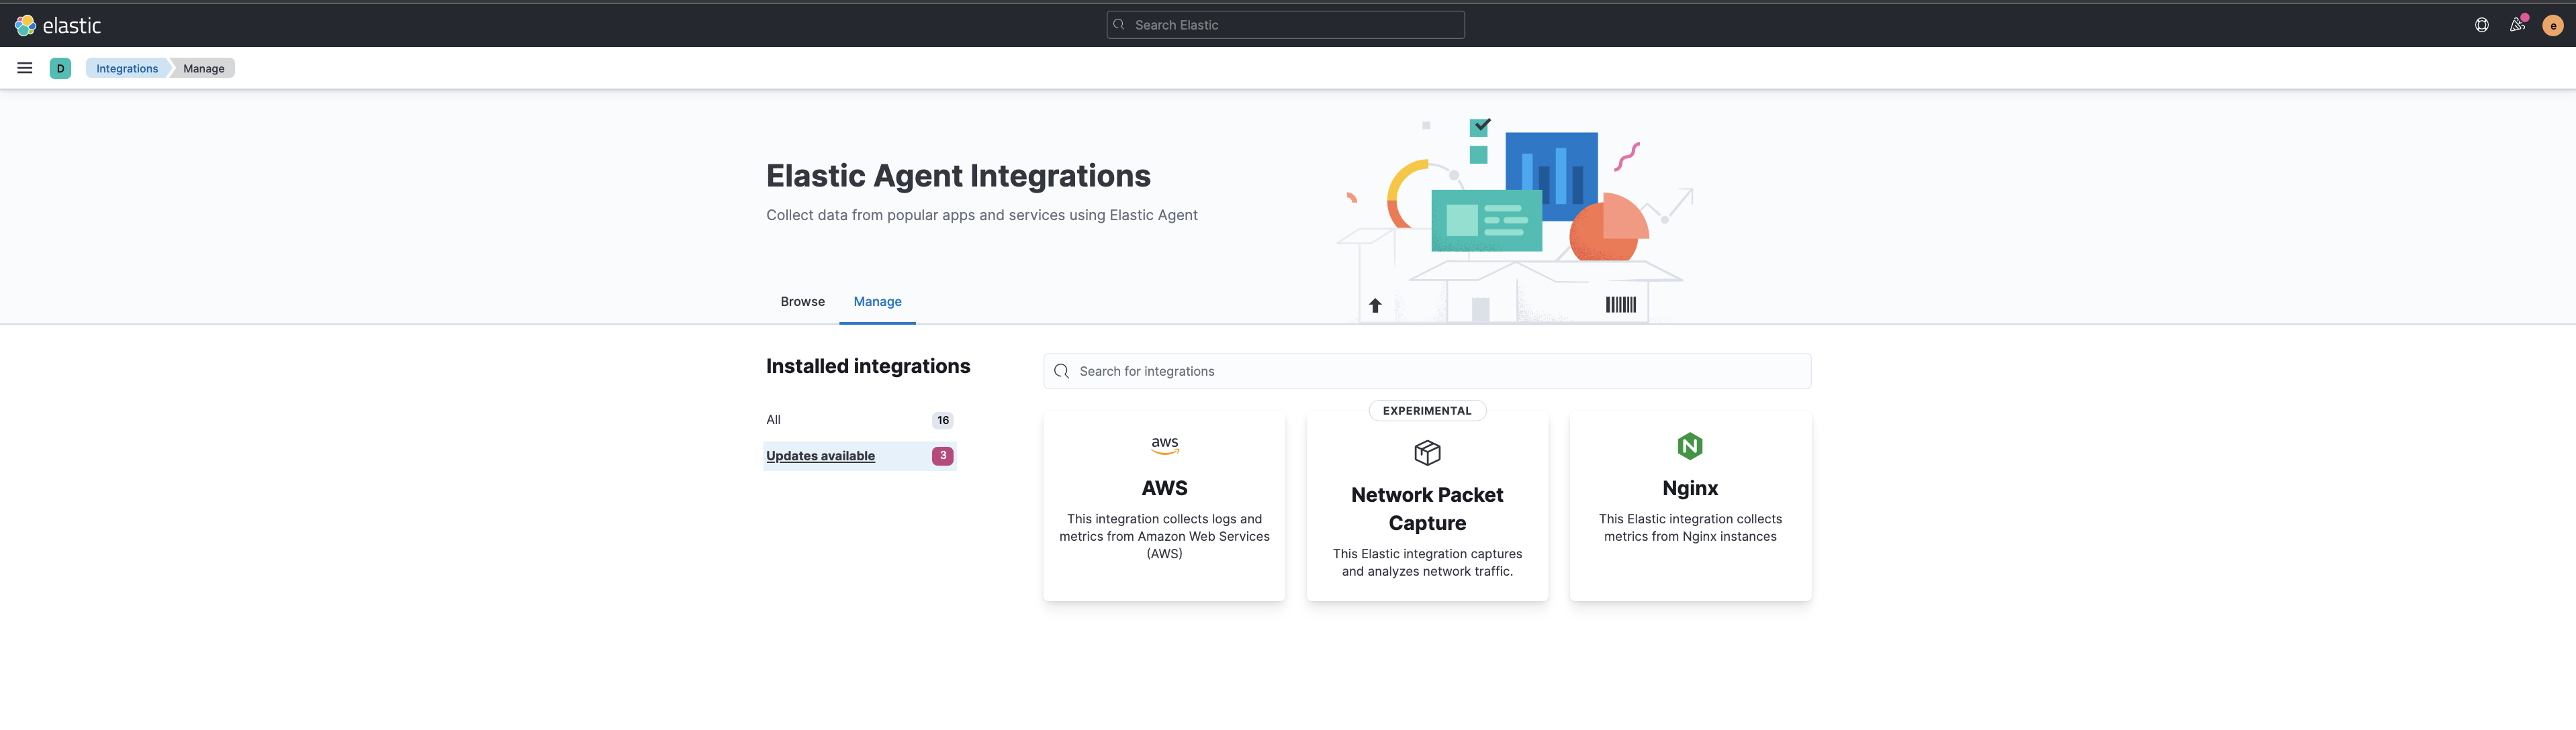Click the Nginx logo icon
2576x730 pixels.
(x=1689, y=446)
